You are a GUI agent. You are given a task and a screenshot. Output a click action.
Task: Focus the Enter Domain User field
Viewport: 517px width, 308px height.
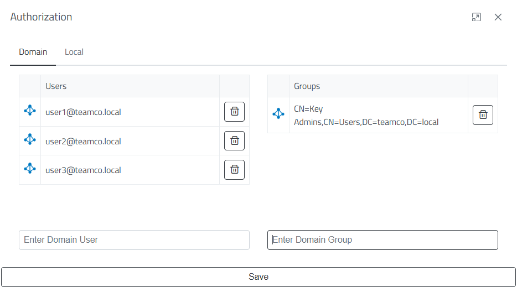[x=134, y=240]
